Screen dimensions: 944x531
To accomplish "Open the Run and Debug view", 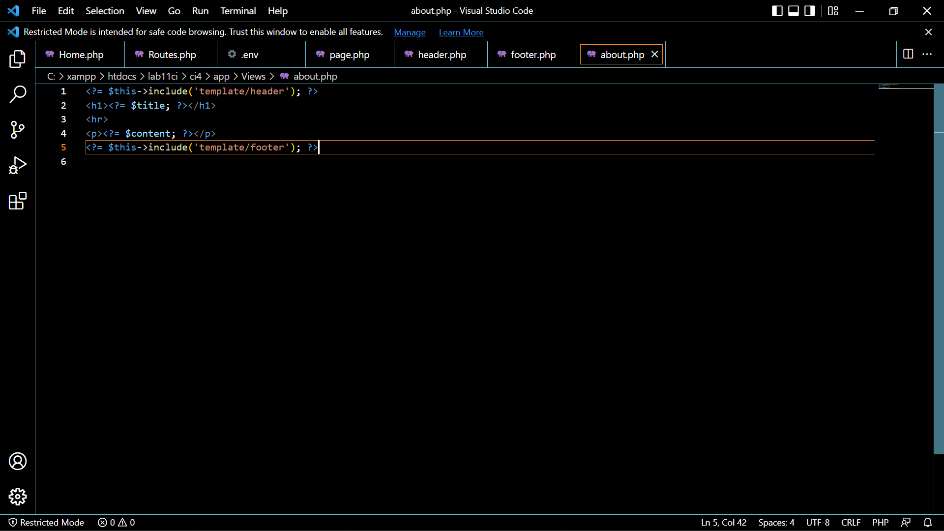I will (x=17, y=165).
